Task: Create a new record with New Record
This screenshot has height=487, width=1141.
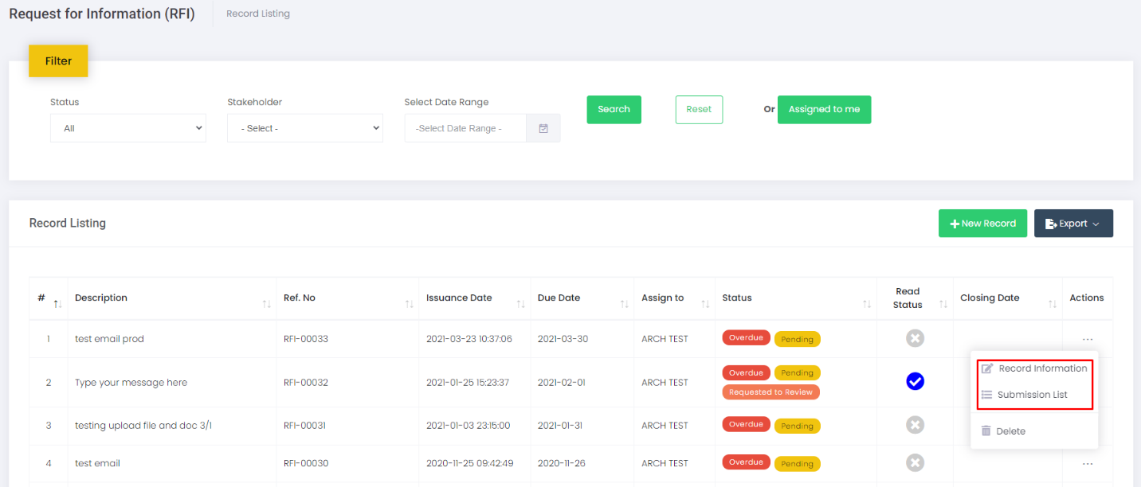Action: 982,224
